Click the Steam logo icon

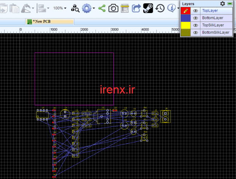tap(148, 8)
